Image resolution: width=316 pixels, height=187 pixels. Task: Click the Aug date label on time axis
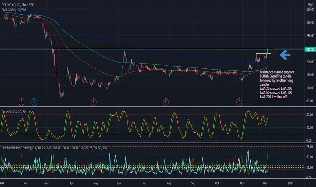169,183
